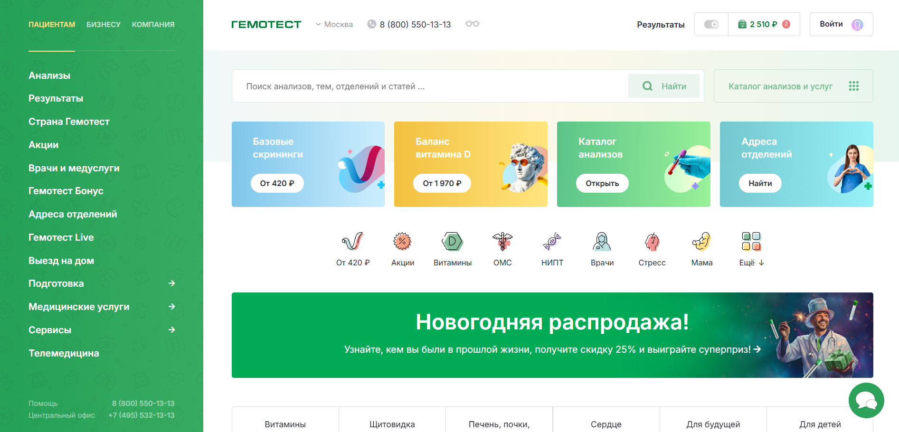Click От 420 ₽ on Базовые скрининги
The height and width of the screenshot is (432, 899).
[x=277, y=183]
